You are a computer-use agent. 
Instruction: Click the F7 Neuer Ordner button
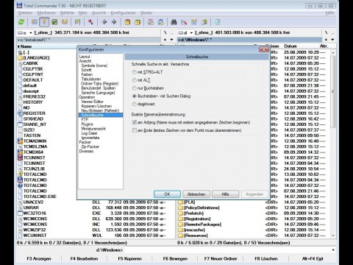point(221,258)
